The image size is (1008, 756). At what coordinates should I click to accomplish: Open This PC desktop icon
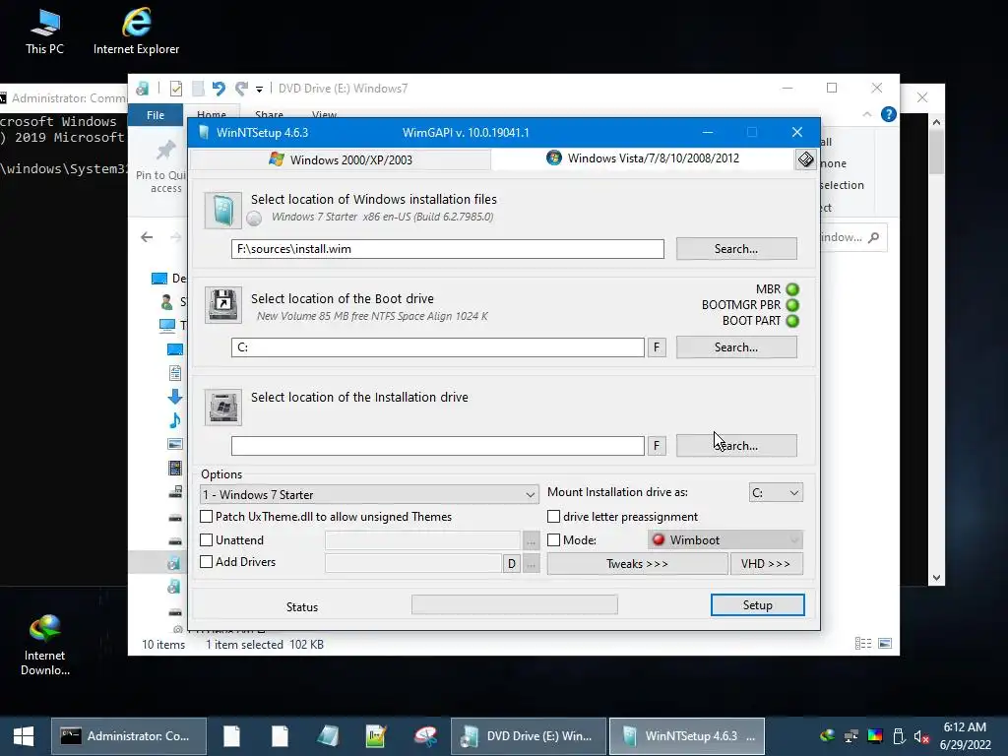coord(44,31)
